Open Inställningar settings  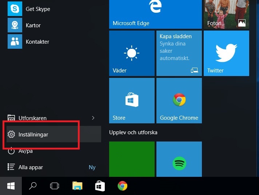(54, 134)
